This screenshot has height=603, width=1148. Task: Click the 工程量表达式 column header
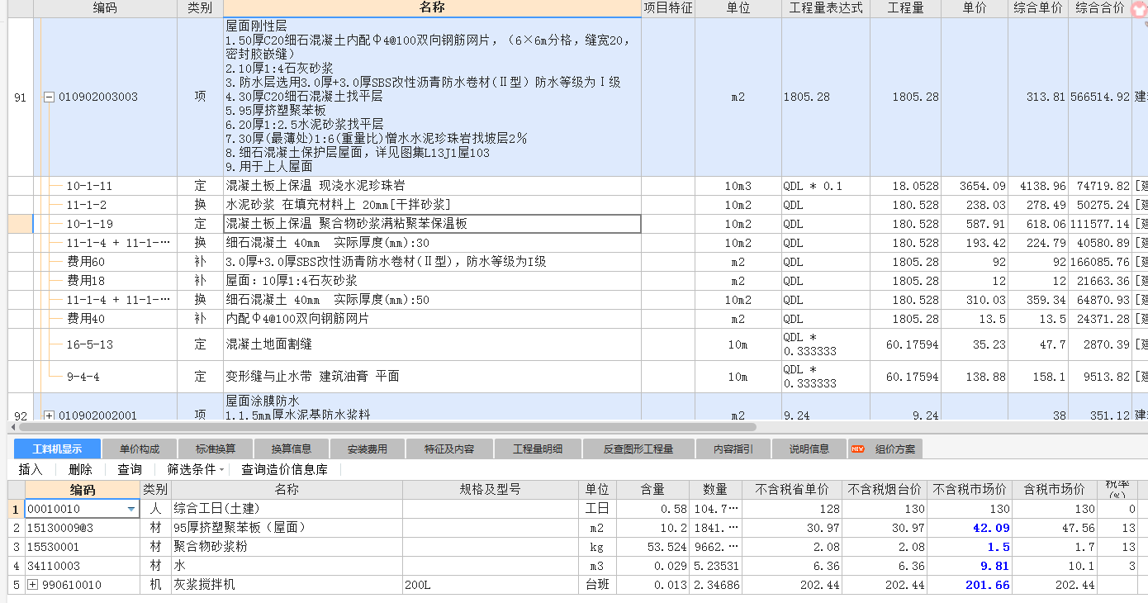point(826,8)
